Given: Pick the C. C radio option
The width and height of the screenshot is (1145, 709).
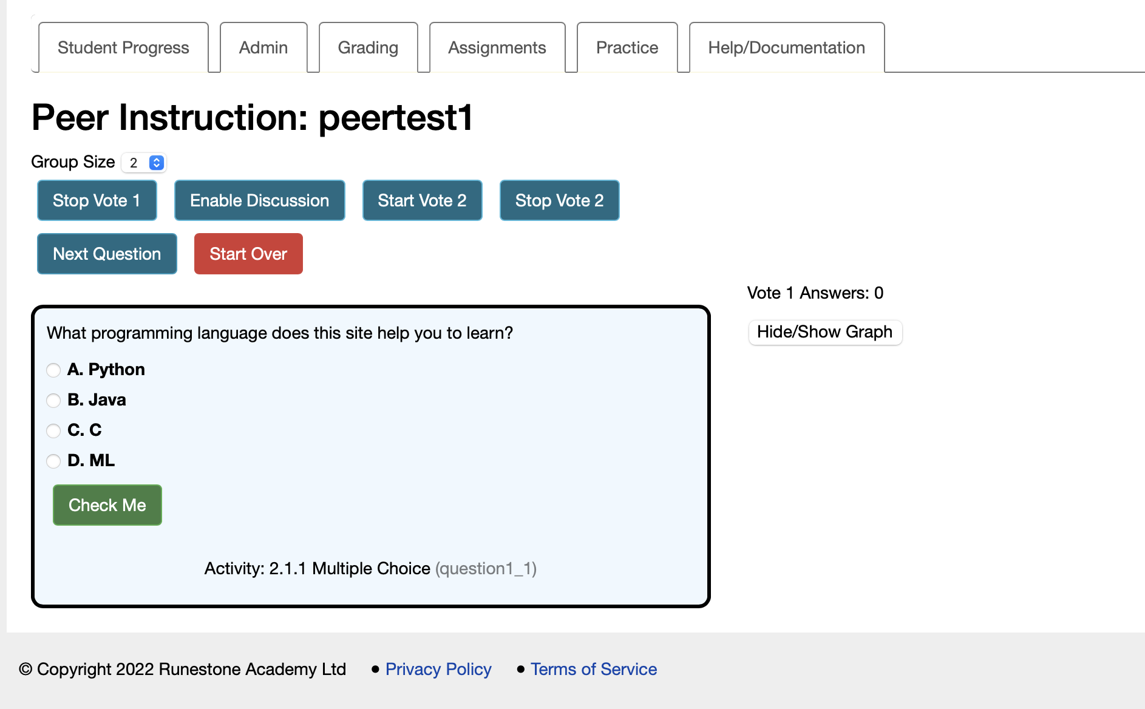Looking at the screenshot, I should click(53, 430).
